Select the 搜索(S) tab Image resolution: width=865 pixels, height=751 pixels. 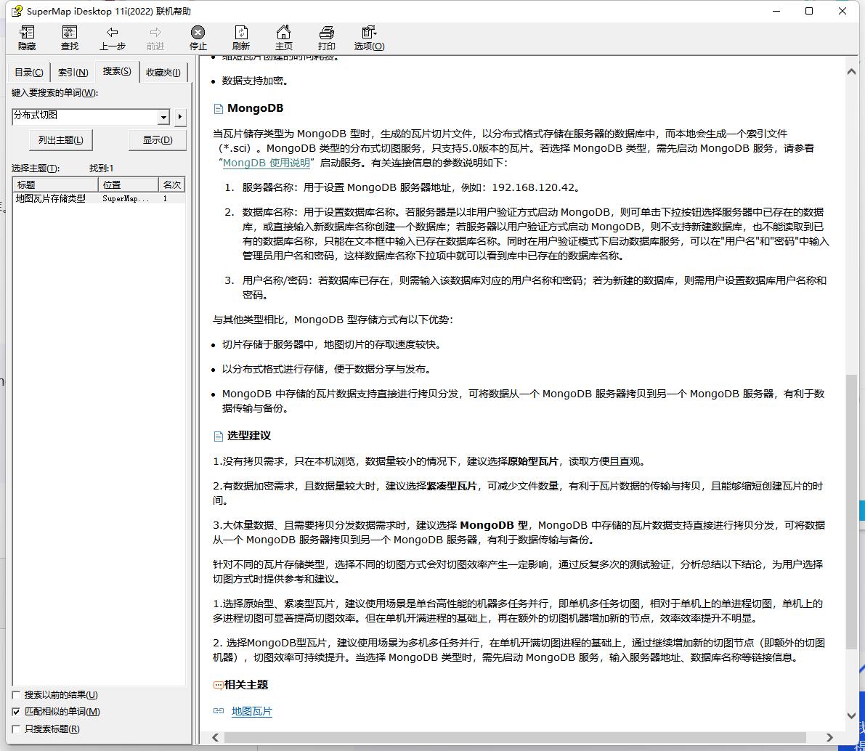tap(117, 71)
